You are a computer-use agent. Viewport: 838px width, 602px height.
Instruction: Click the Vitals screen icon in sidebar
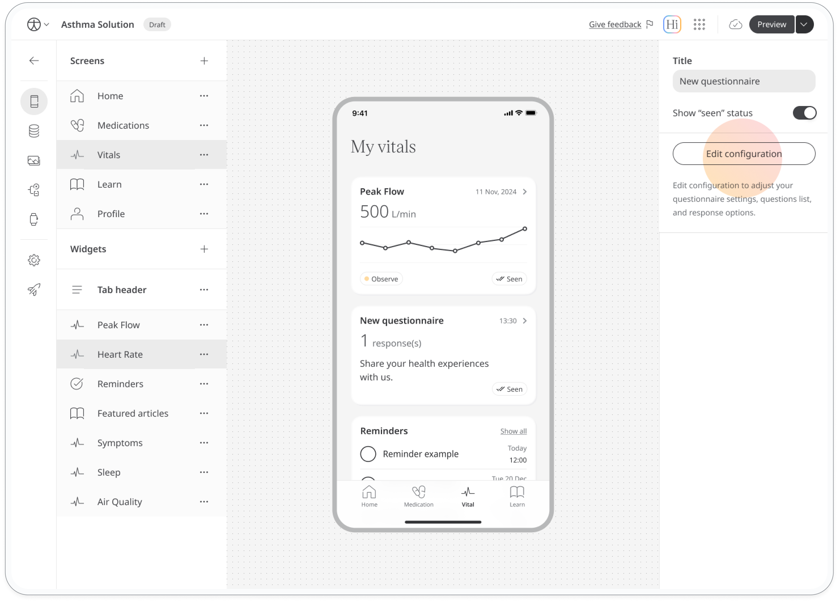(77, 154)
